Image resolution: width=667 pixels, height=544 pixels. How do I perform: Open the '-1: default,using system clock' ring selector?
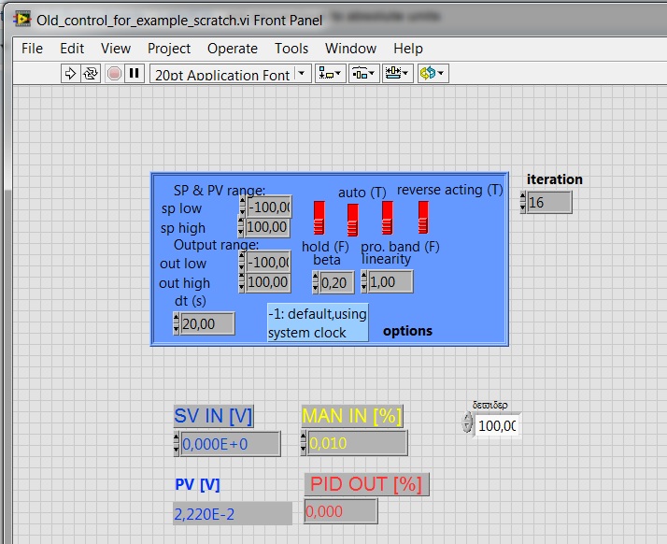pyautogui.click(x=318, y=323)
